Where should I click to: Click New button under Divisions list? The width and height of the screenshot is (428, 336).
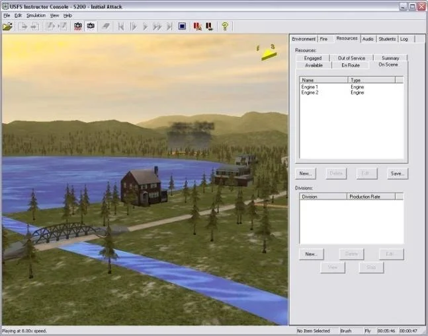tap(311, 254)
